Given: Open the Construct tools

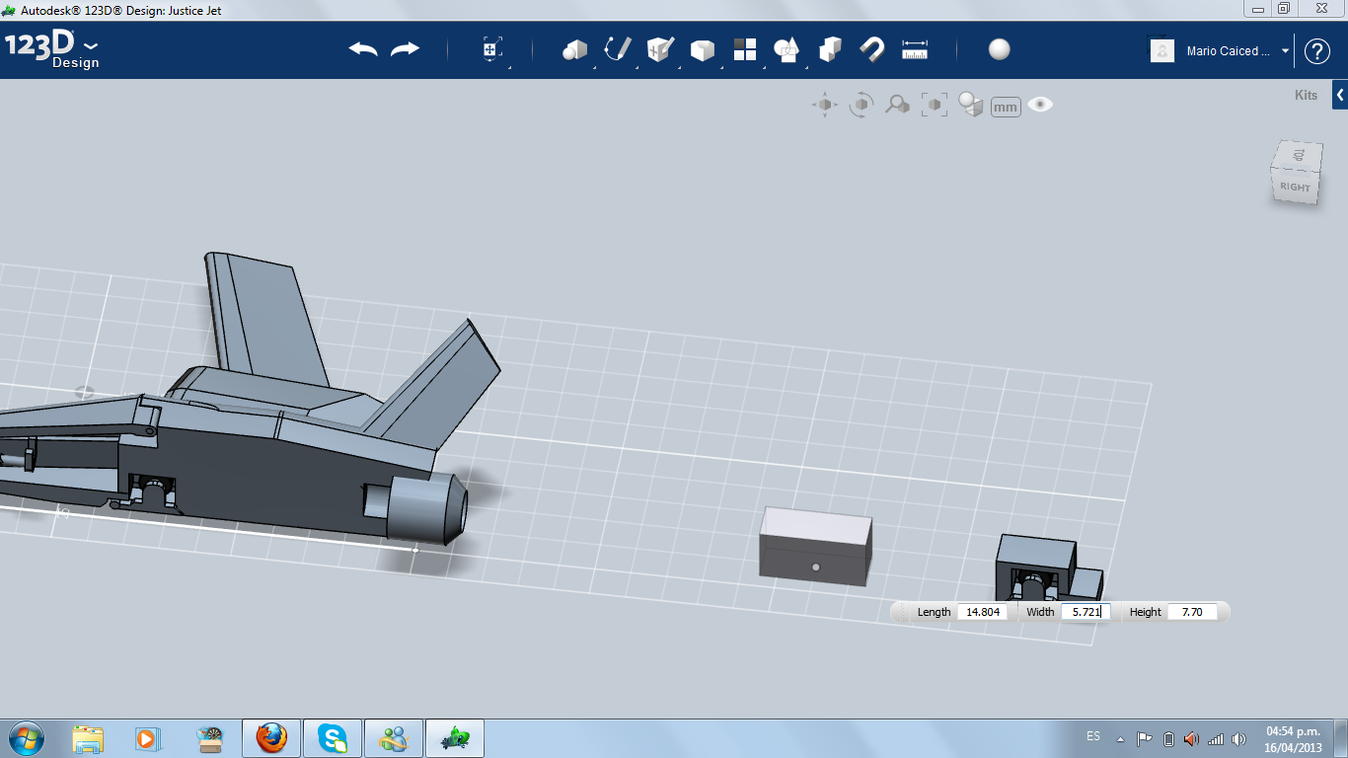Looking at the screenshot, I should tap(659, 49).
